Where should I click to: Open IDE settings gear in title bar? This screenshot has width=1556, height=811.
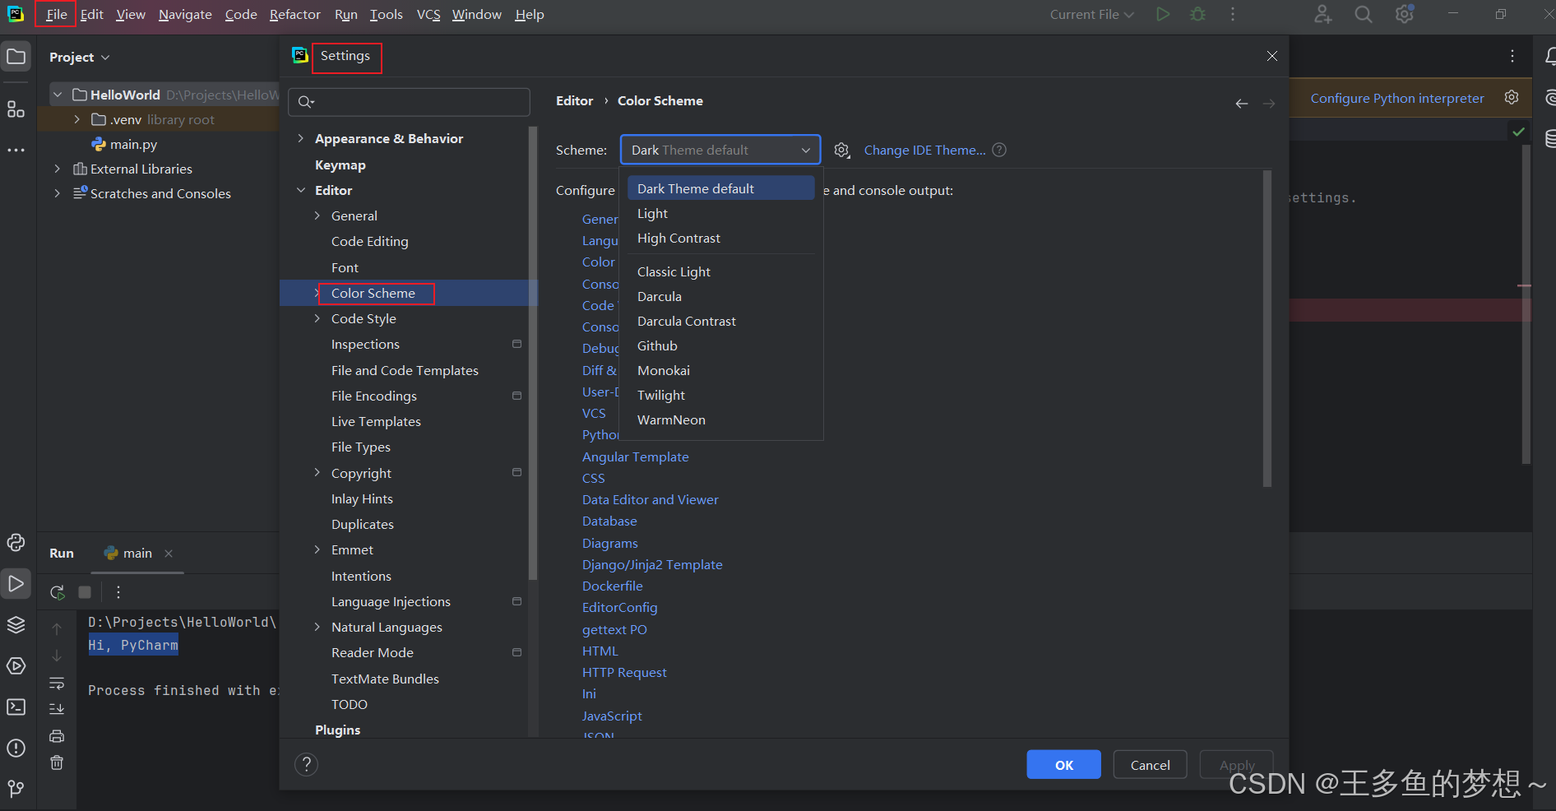[x=1405, y=14]
